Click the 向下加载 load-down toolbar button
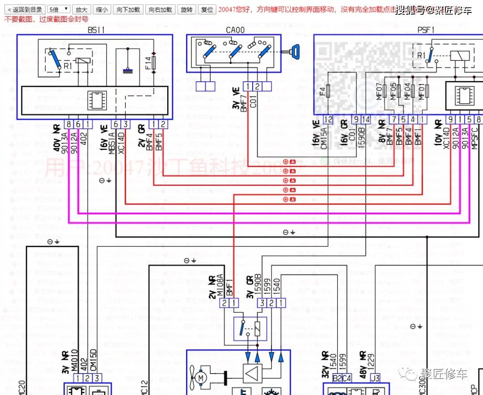The width and height of the screenshot is (483, 395). [x=129, y=9]
